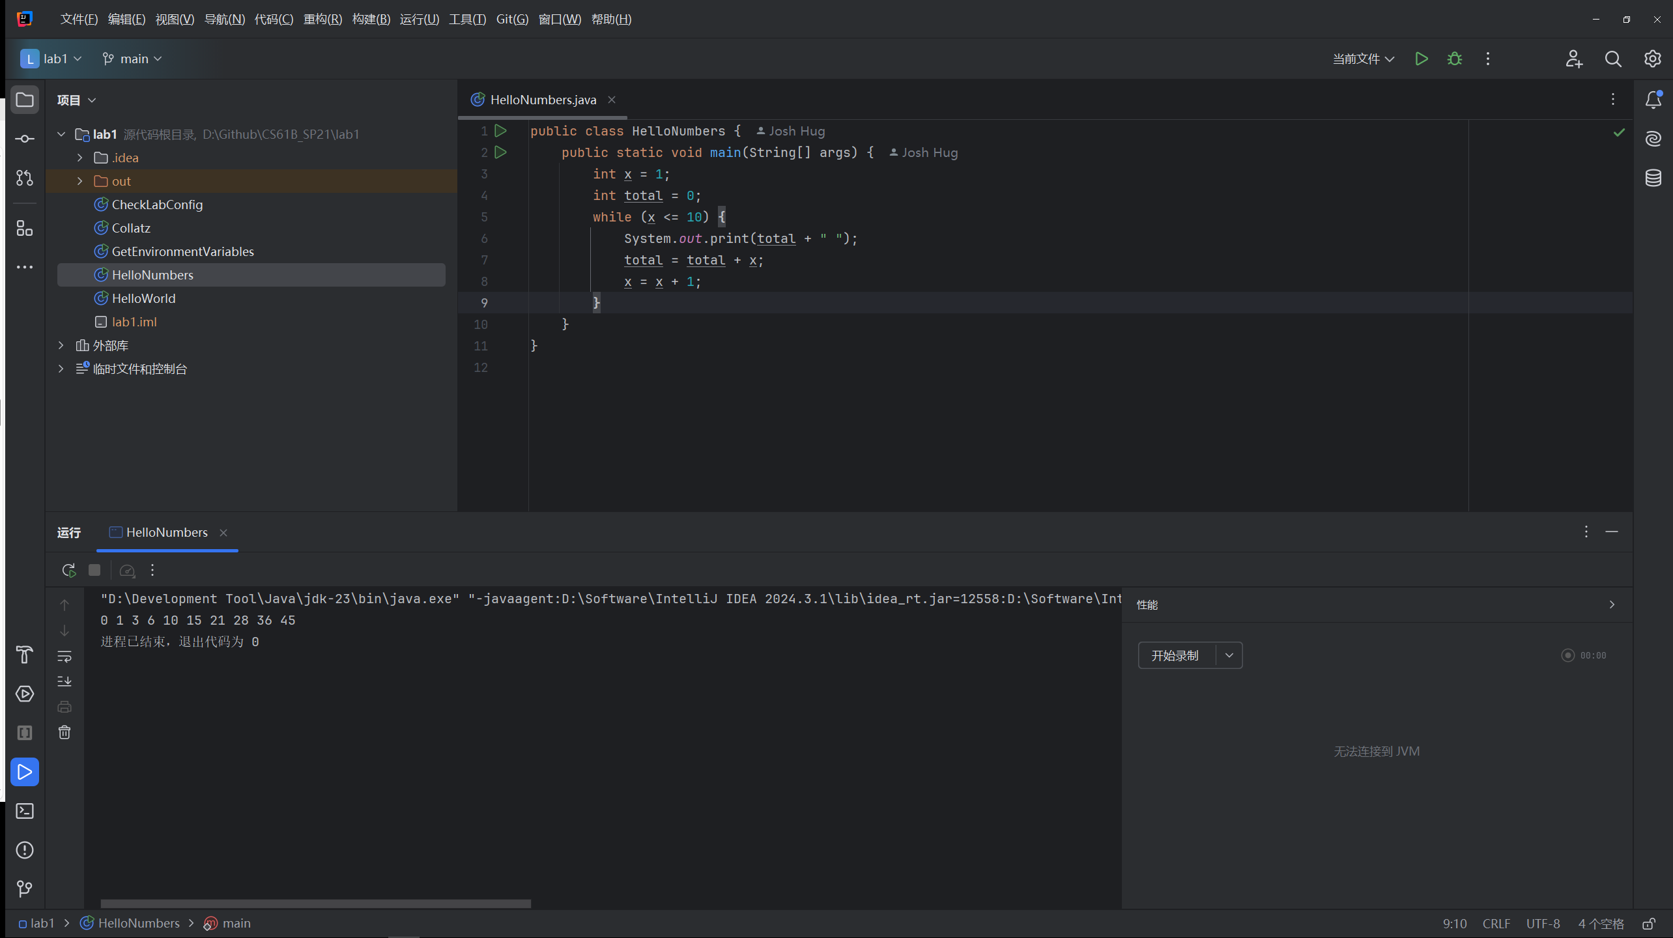Open the Database tool window icon
The height and width of the screenshot is (938, 1673).
tap(1653, 178)
